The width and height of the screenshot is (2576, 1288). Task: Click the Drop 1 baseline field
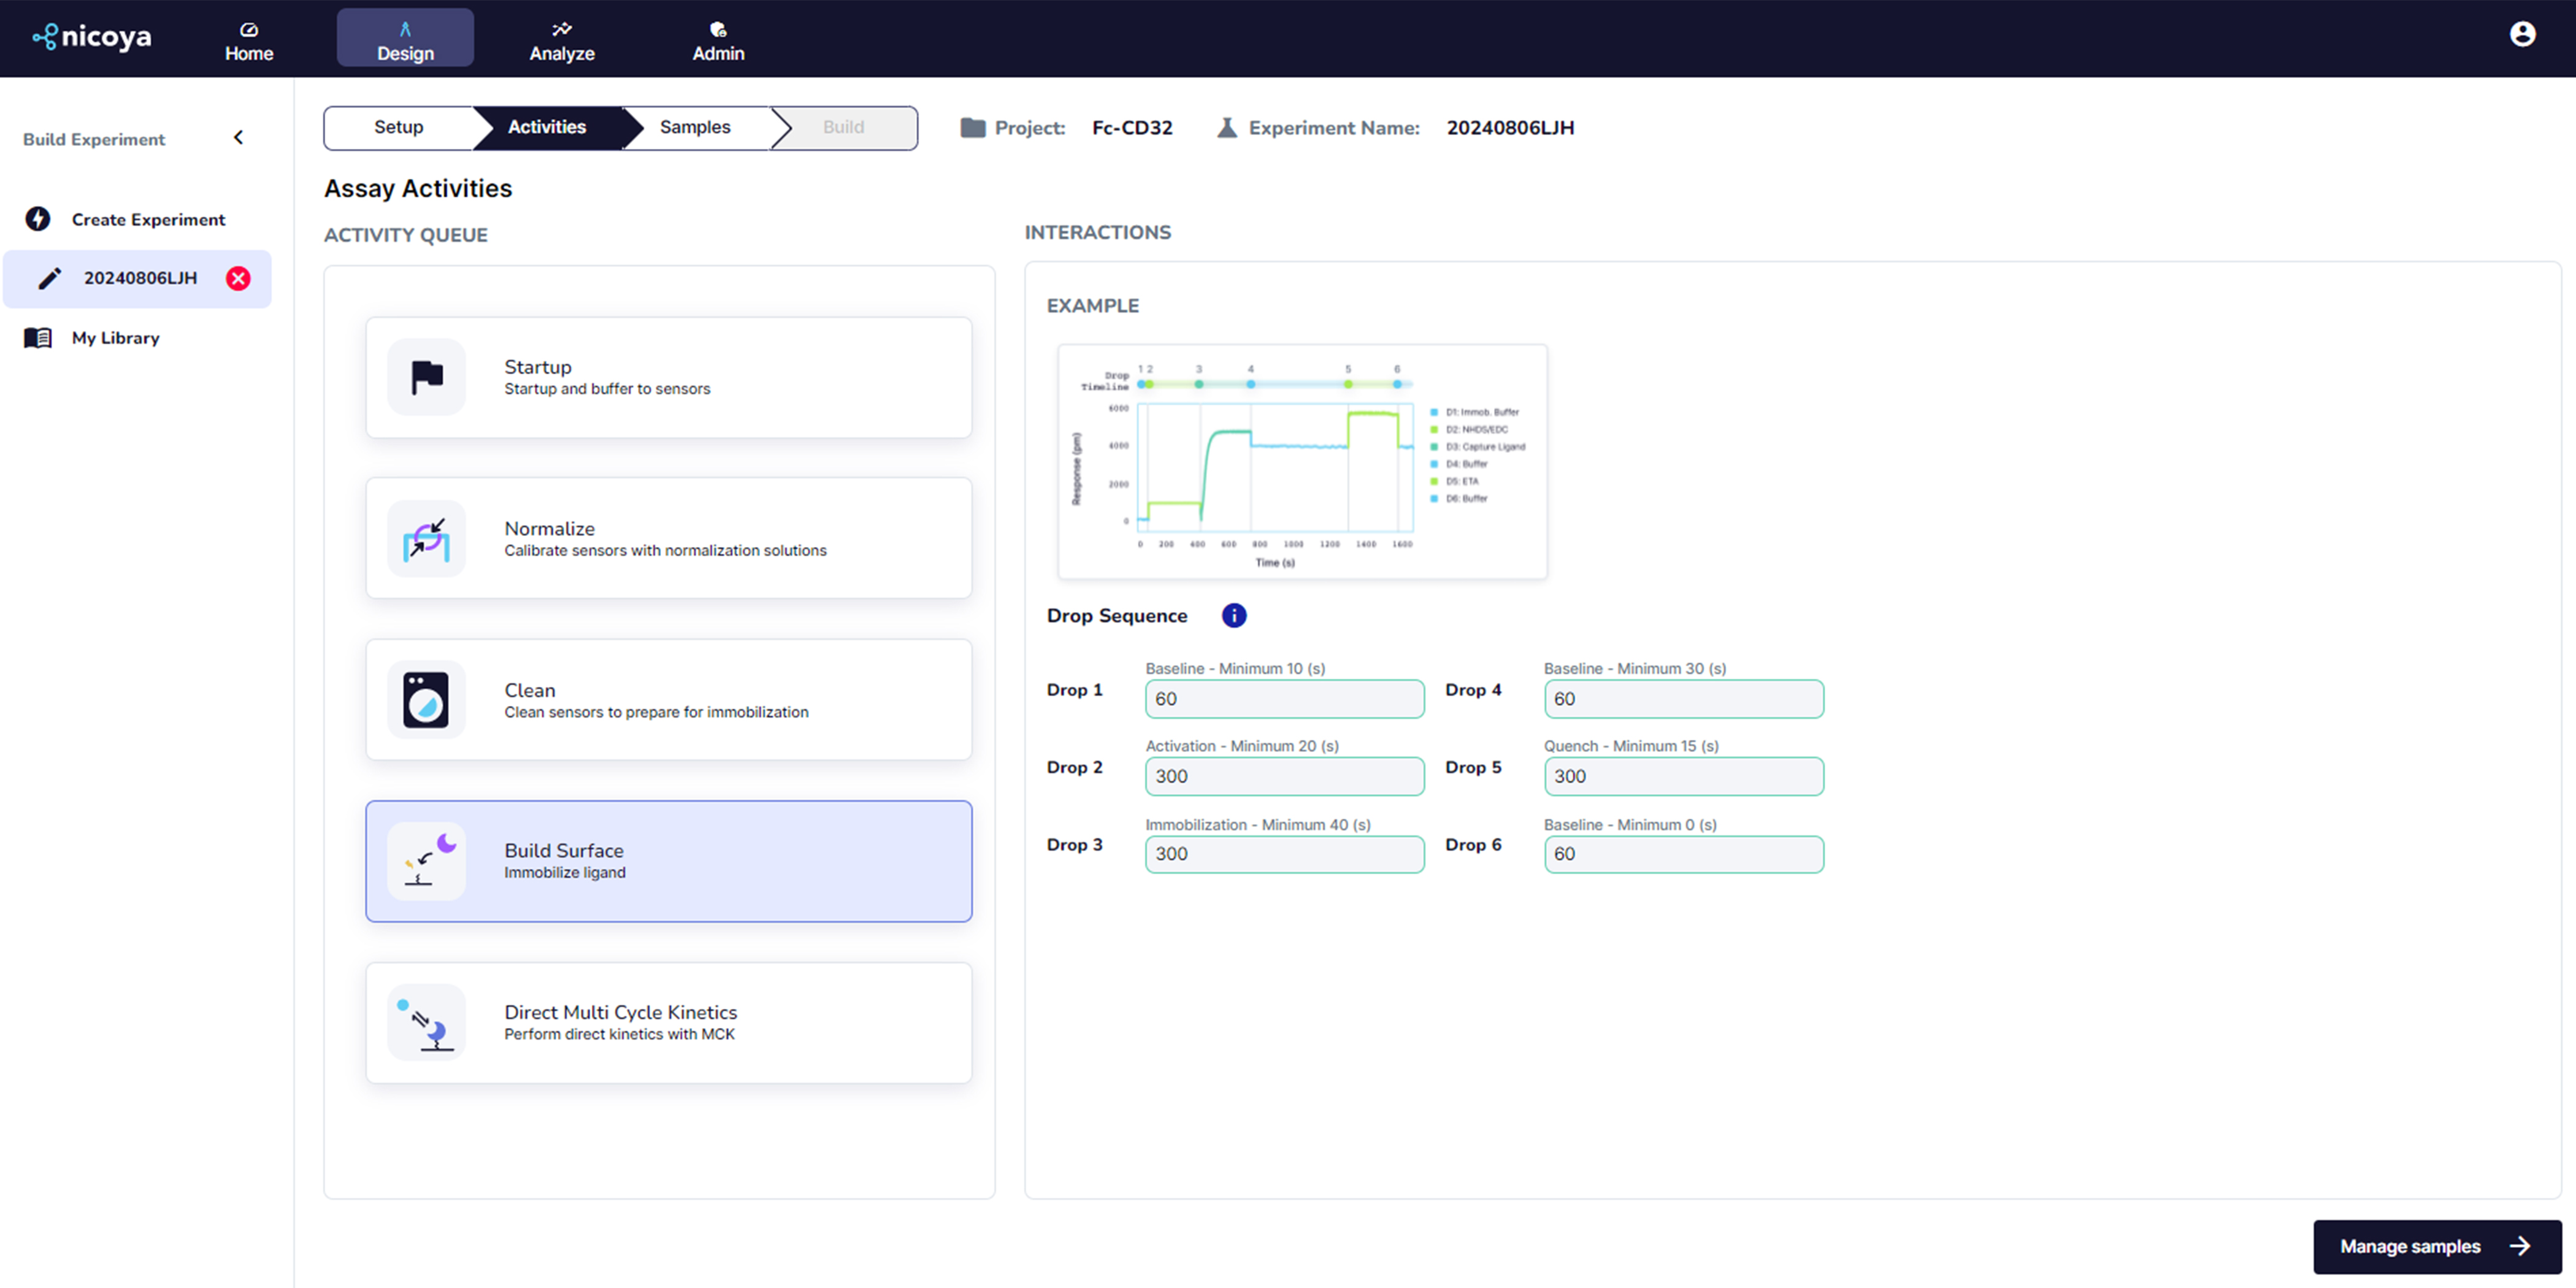click(x=1284, y=699)
